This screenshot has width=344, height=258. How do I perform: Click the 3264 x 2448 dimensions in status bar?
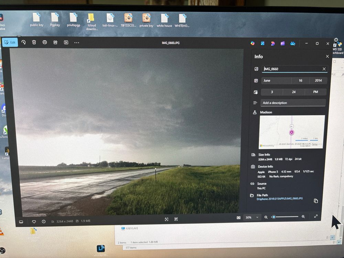pyautogui.click(x=65, y=221)
